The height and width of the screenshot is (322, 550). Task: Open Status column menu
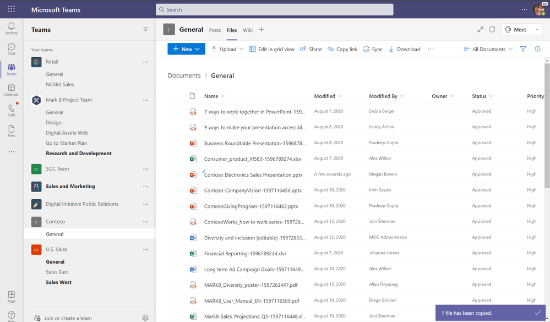click(x=482, y=96)
